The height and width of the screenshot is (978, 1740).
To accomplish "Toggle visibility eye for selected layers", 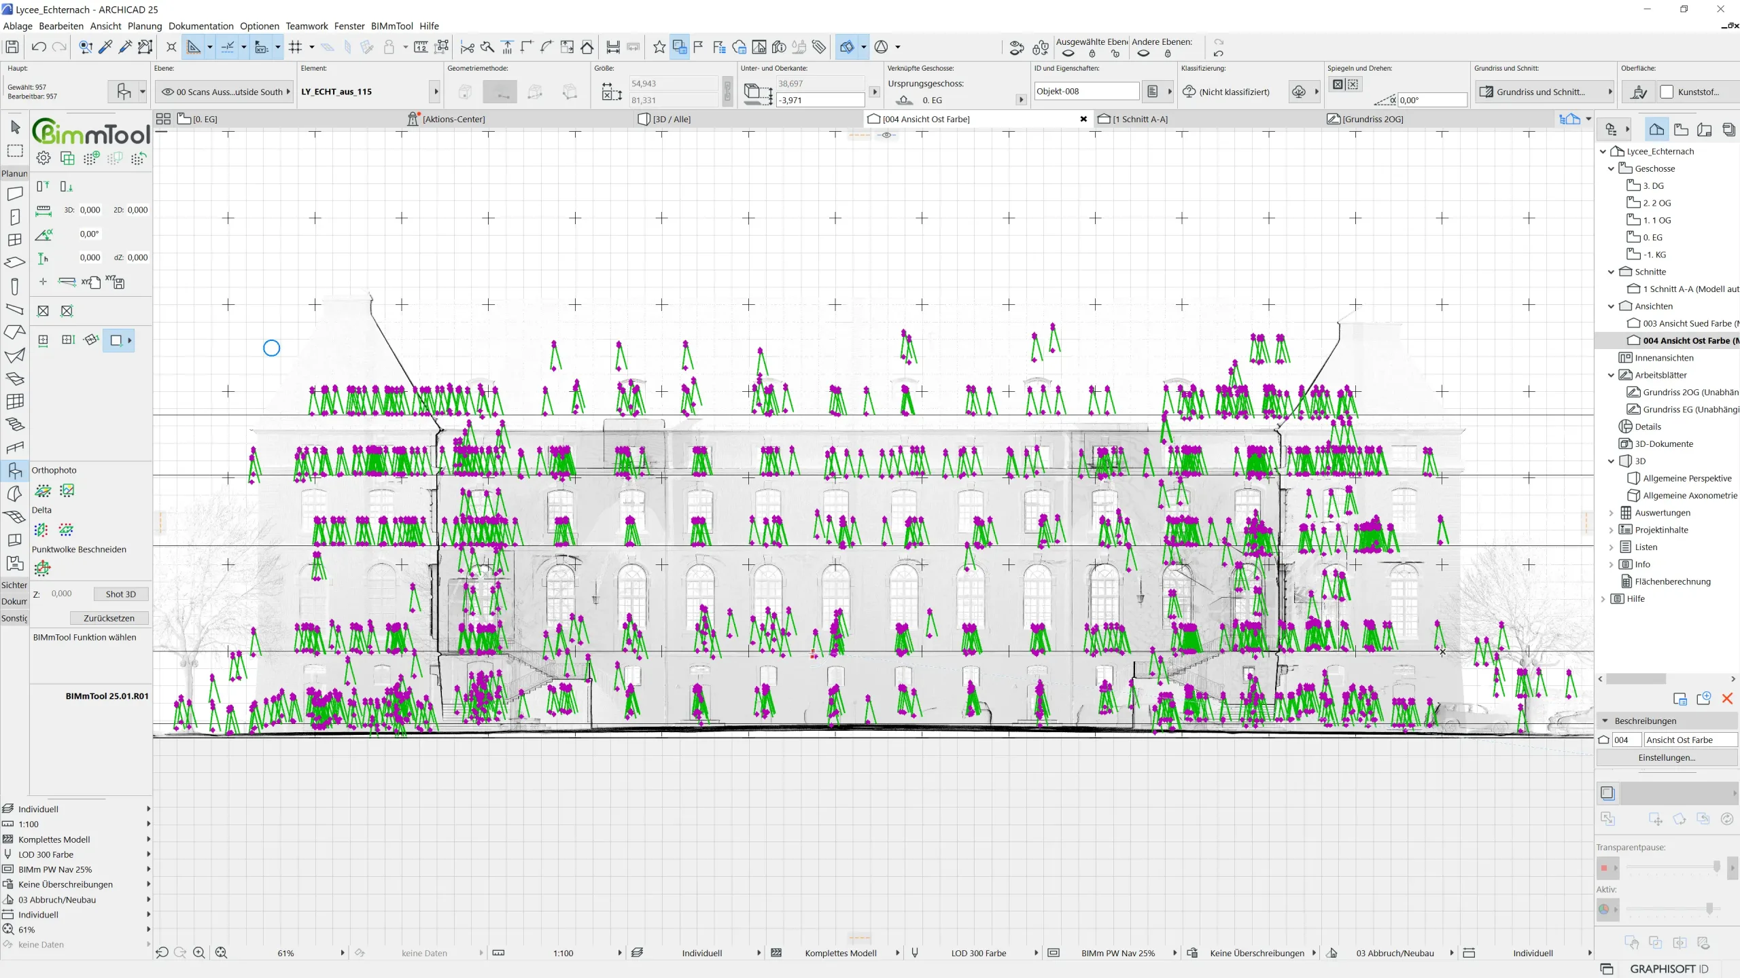I will point(1068,54).
